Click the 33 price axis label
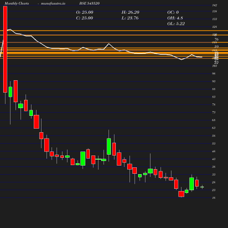This screenshot has height=228, width=228. (214, 175)
